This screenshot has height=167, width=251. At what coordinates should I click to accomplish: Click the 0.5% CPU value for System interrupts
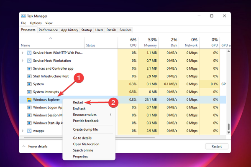pyautogui.click(x=133, y=92)
